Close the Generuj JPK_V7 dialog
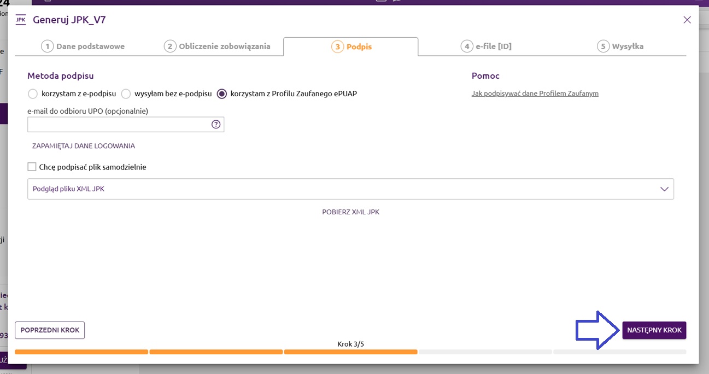 click(687, 20)
